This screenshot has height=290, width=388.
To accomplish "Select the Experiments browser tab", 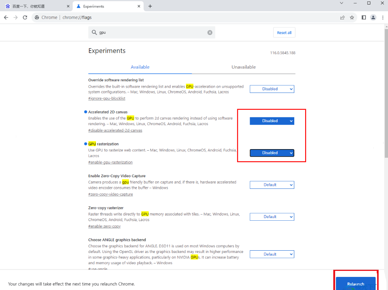I will coord(108,6).
